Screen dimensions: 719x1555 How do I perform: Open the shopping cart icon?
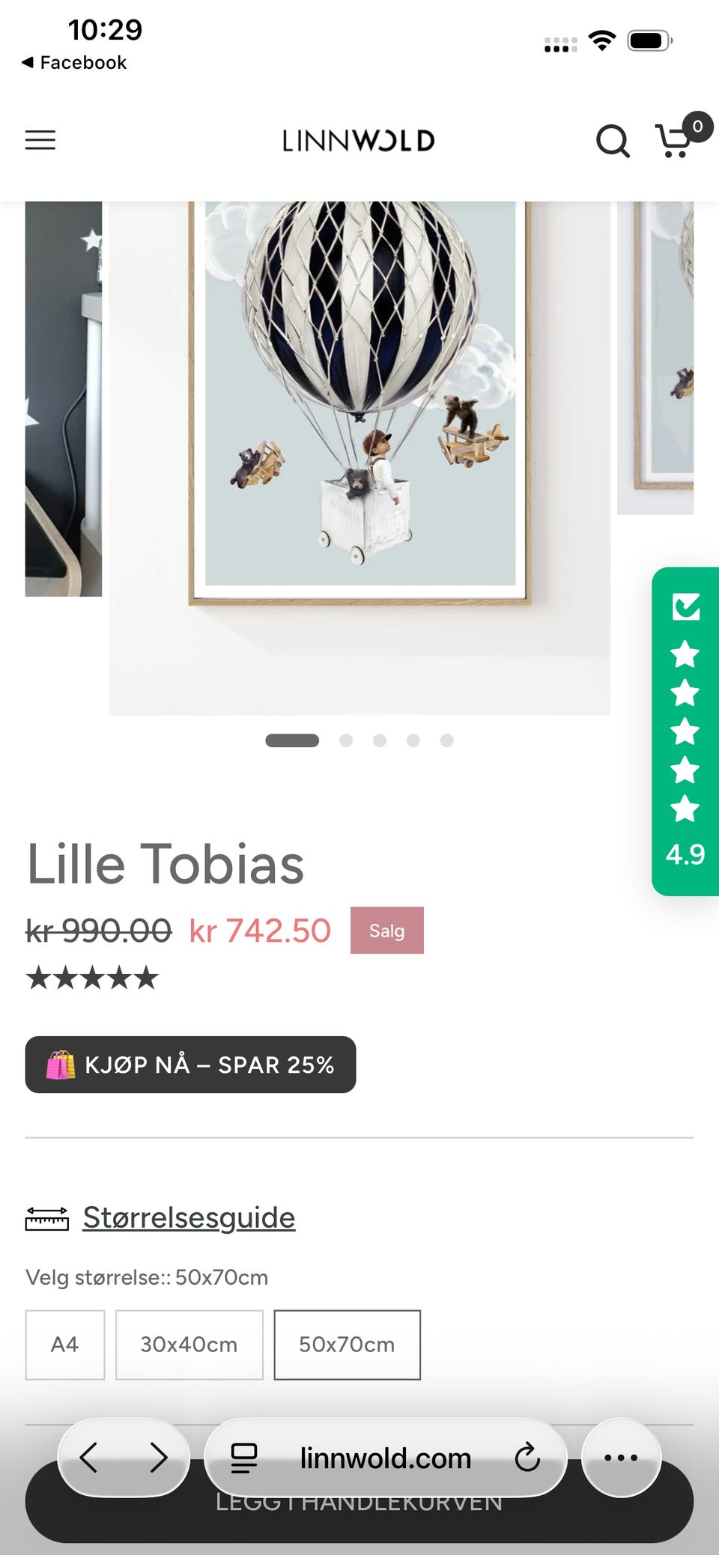pos(675,140)
